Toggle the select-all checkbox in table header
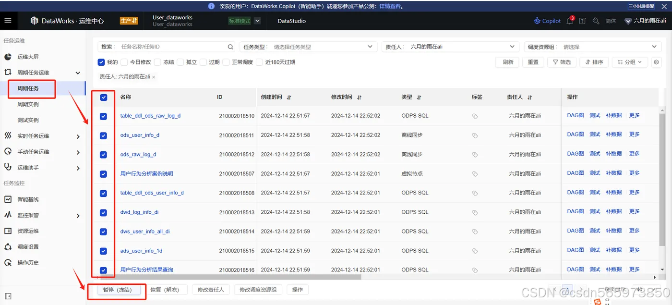Screen dimensions: 672x305 point(103,97)
